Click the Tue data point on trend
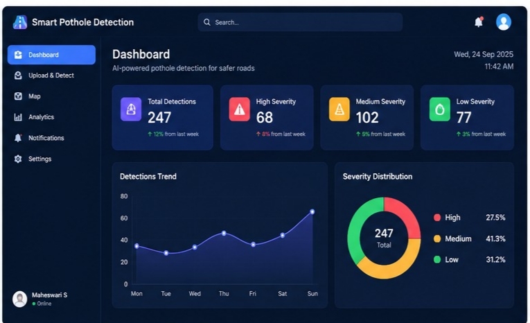Image resolution: width=530 pixels, height=323 pixels. [x=166, y=253]
